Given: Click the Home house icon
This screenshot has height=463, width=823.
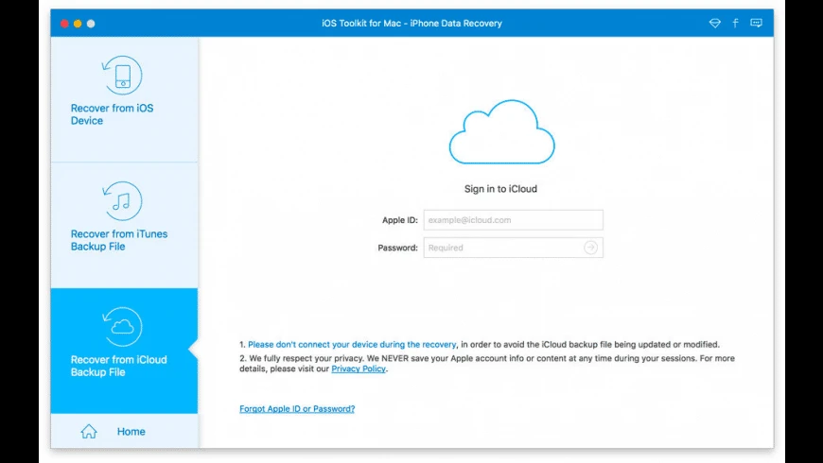Looking at the screenshot, I should click(89, 431).
